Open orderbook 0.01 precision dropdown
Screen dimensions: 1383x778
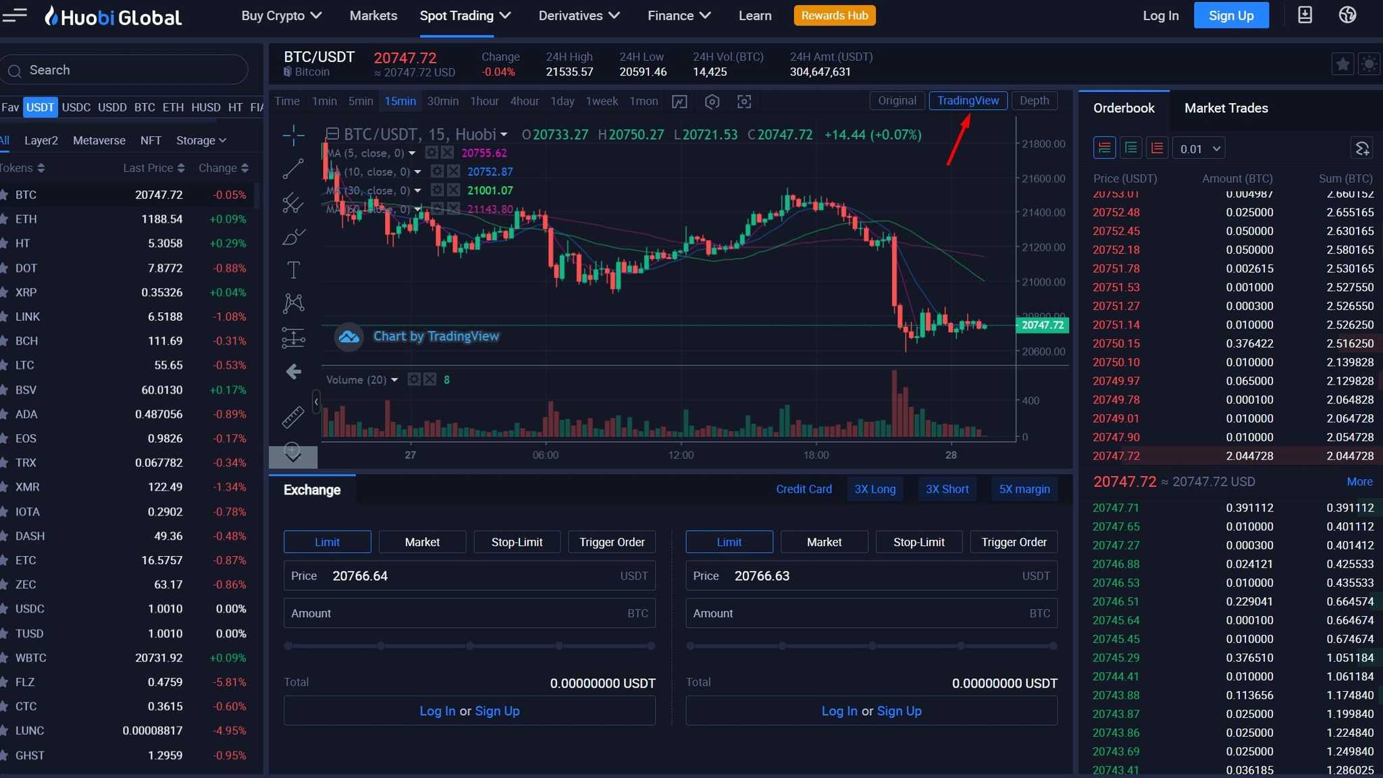point(1199,148)
